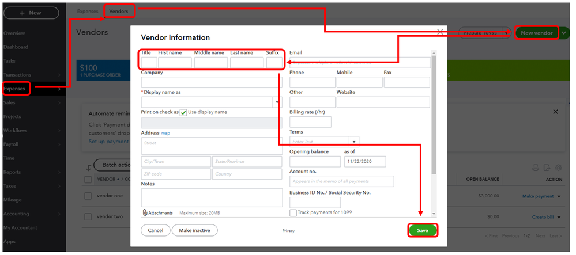
Task: Open the Display name as dropdown
Action: pos(277,102)
